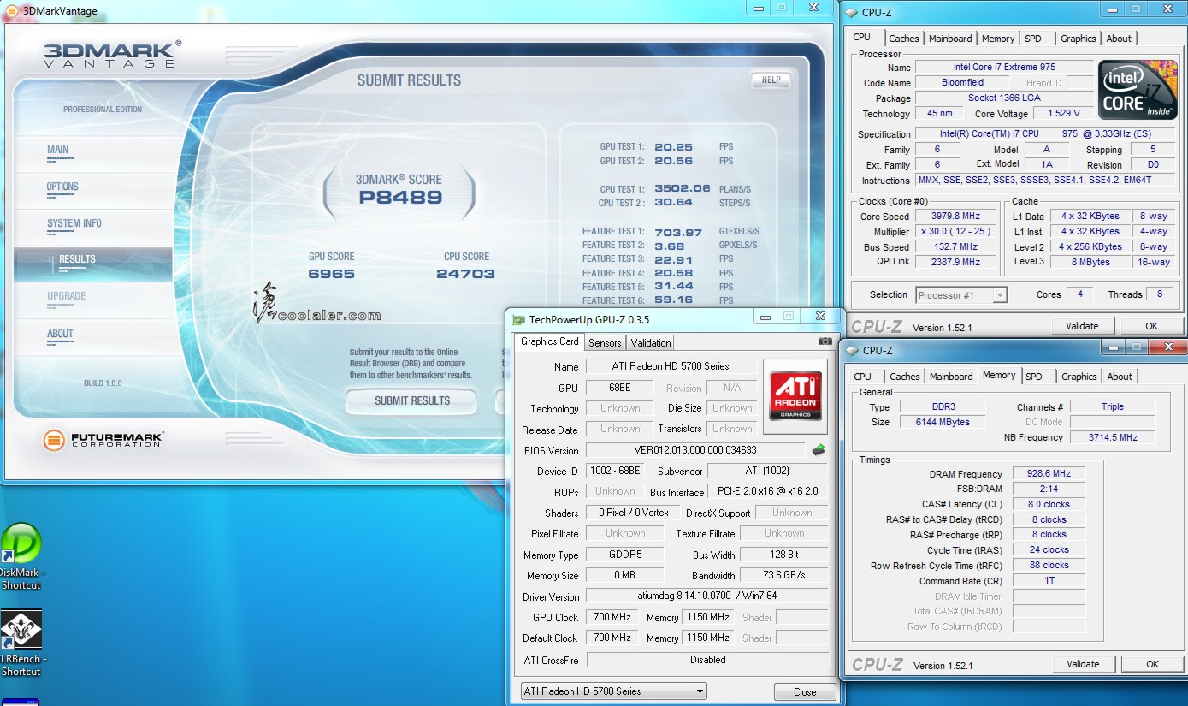Image resolution: width=1188 pixels, height=706 pixels.
Task: Click the GPU-Z screenshot camera icon
Action: click(x=825, y=341)
